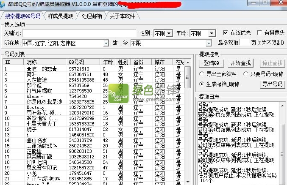Select row with nickname 小龙
Image resolution: width=287 pixels, height=185 pixels.
[93, 173]
